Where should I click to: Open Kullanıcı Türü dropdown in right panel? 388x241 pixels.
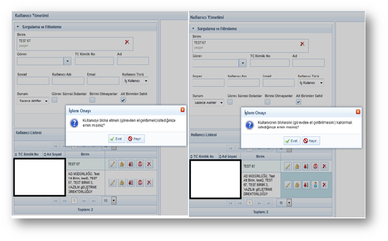tap(321, 83)
